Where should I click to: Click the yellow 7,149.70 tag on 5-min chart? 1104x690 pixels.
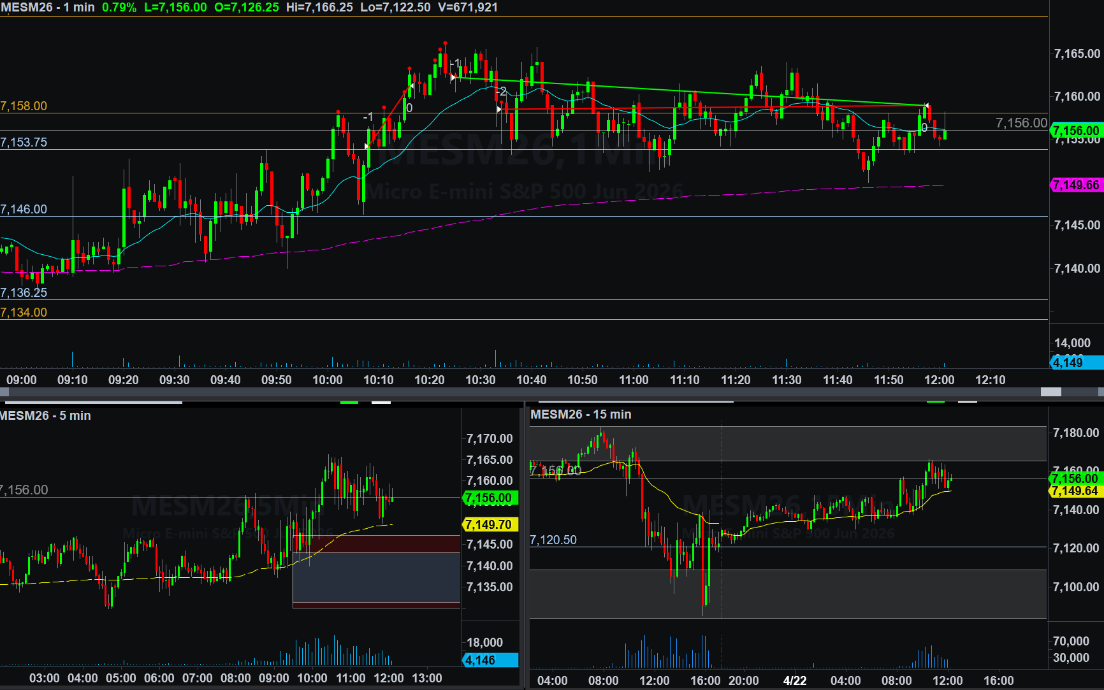(x=489, y=524)
